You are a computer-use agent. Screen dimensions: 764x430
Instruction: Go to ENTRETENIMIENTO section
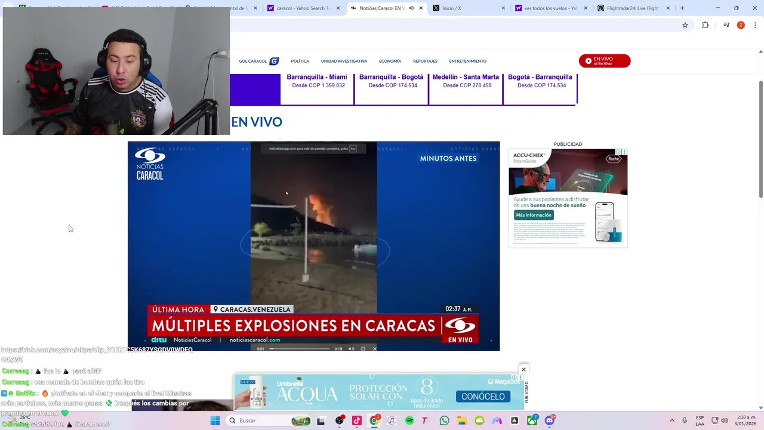tap(467, 61)
